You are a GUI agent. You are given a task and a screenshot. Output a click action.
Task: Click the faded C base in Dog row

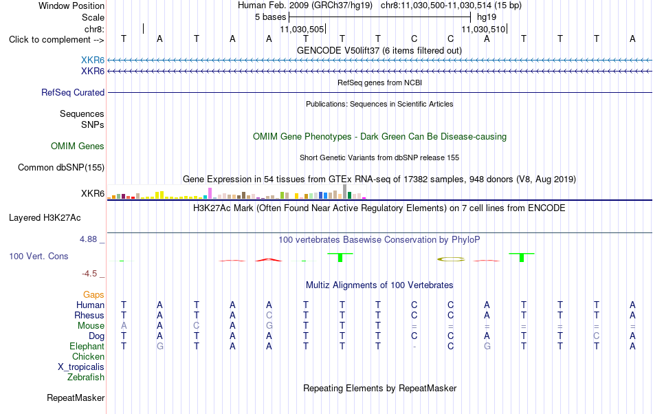(597, 336)
